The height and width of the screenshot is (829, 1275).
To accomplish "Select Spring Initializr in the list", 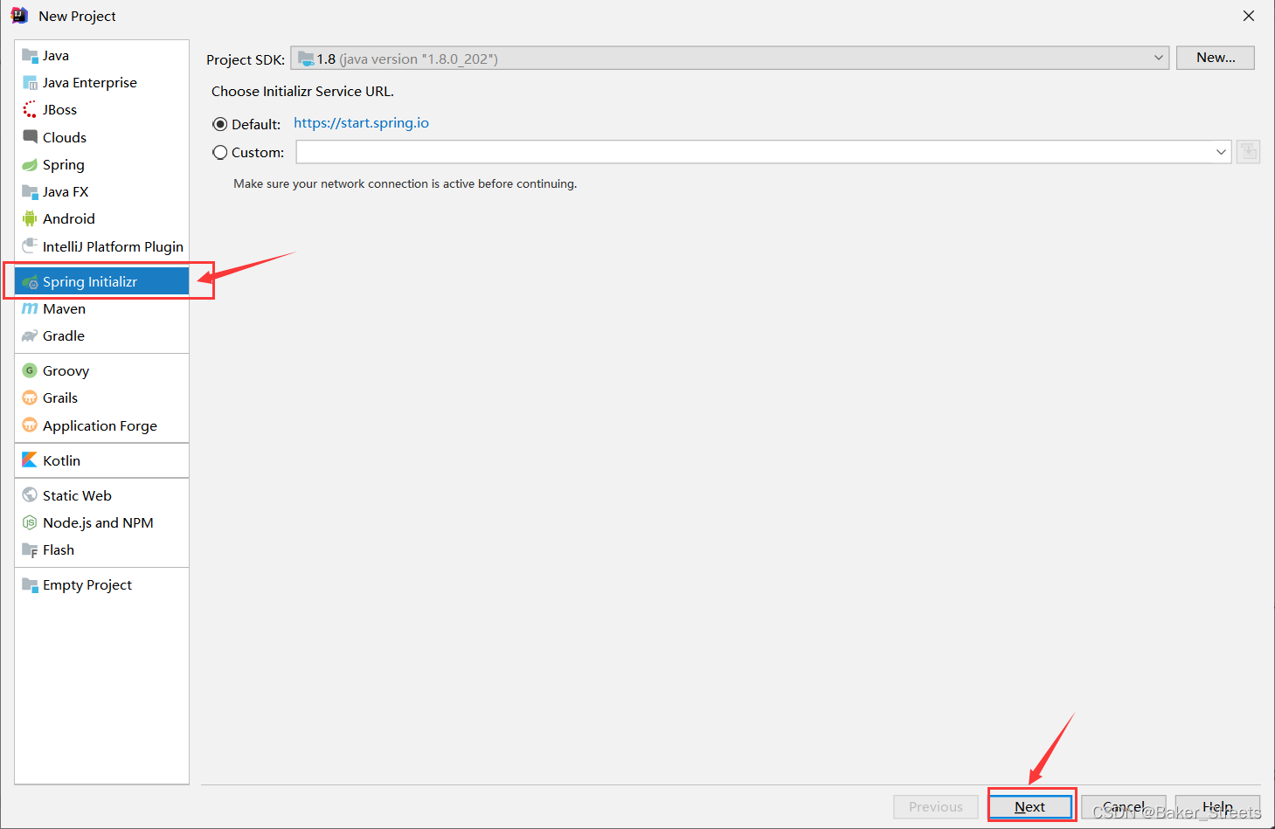I will (x=101, y=282).
